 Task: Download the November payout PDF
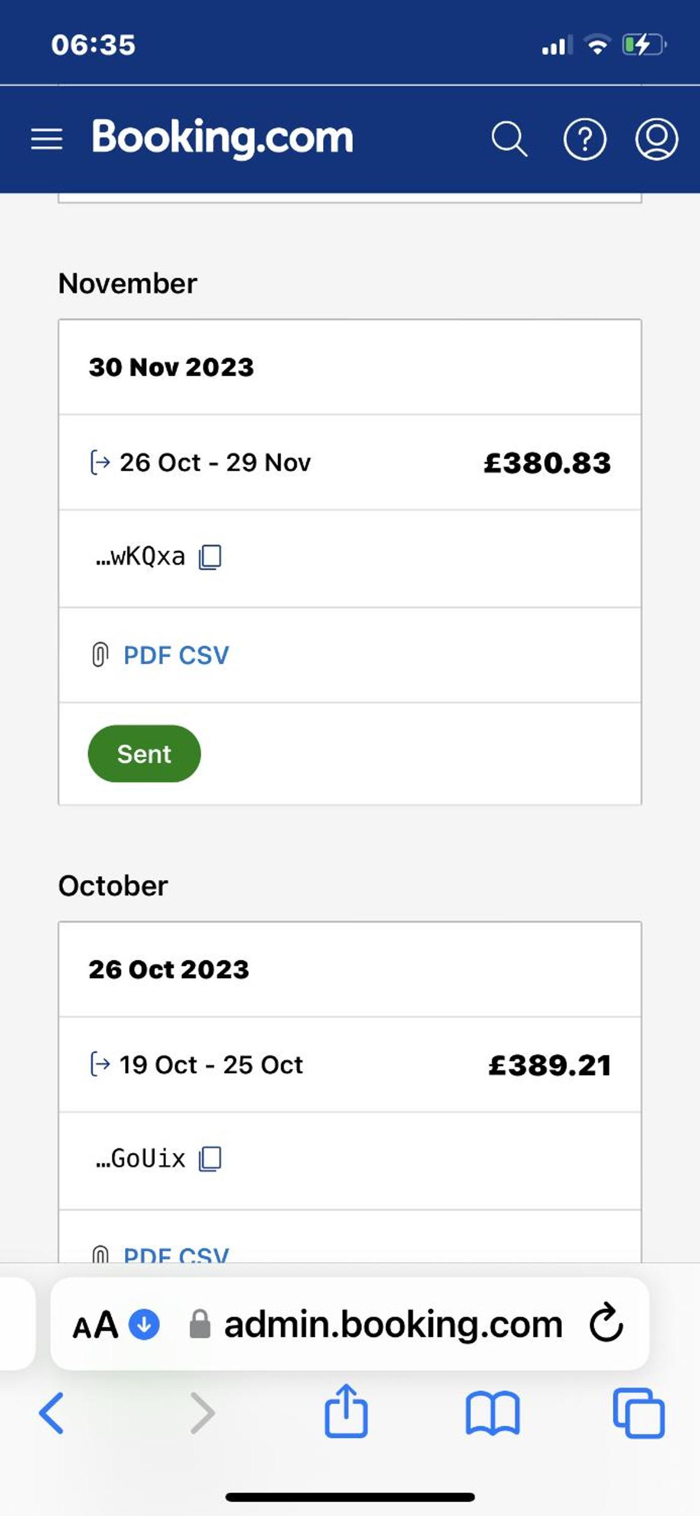pos(147,655)
